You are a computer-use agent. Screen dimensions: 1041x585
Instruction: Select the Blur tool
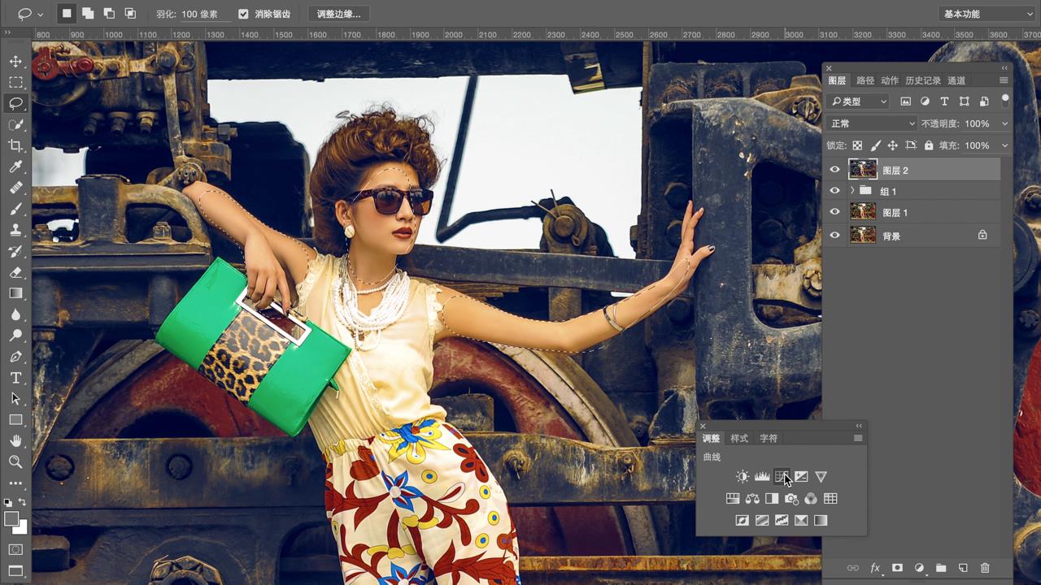point(15,314)
